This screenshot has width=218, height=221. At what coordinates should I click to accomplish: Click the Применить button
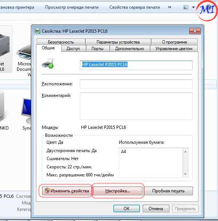pos(185,208)
